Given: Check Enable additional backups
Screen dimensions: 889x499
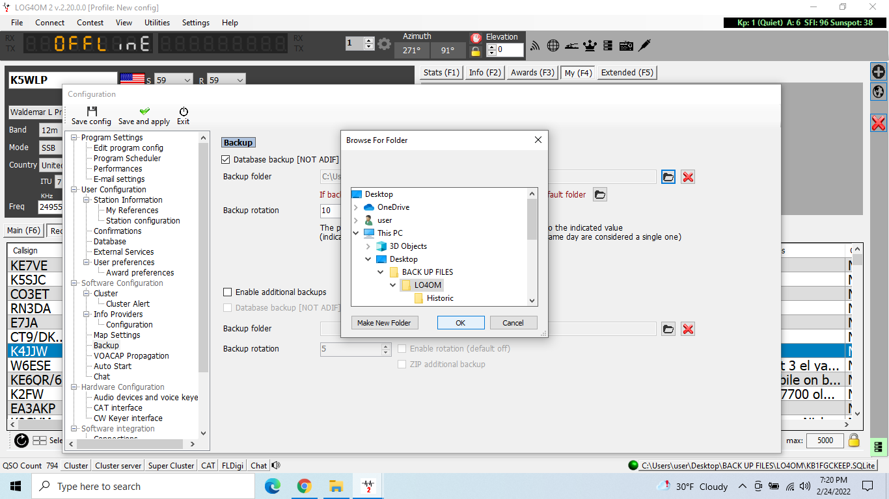Looking at the screenshot, I should coord(228,292).
